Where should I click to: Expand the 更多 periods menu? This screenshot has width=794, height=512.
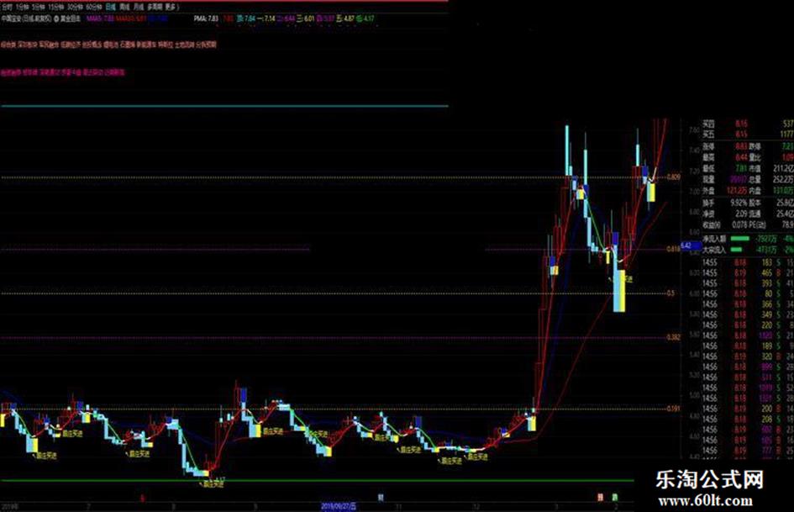pos(171,7)
